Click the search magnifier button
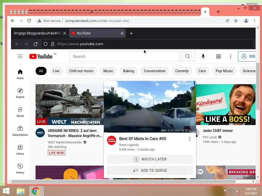 (x=188, y=56)
